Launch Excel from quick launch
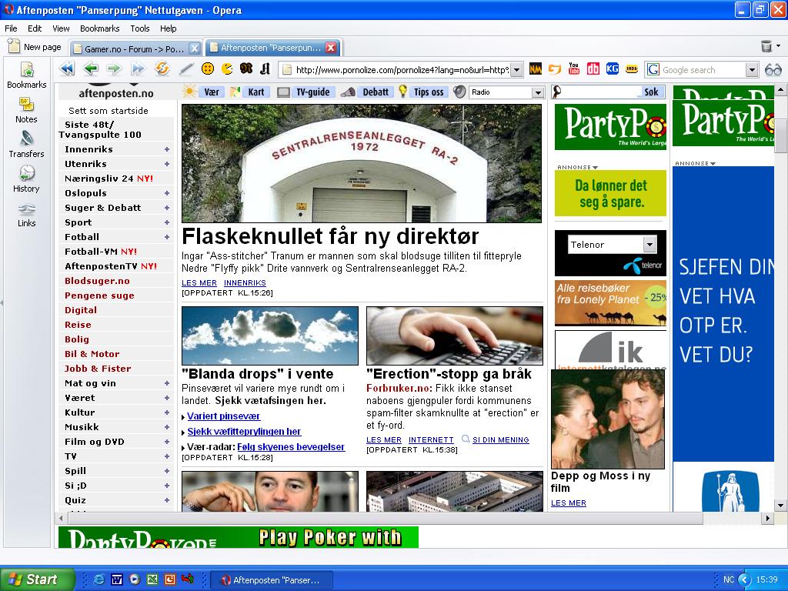Screen dimensions: 788x591 (152, 579)
